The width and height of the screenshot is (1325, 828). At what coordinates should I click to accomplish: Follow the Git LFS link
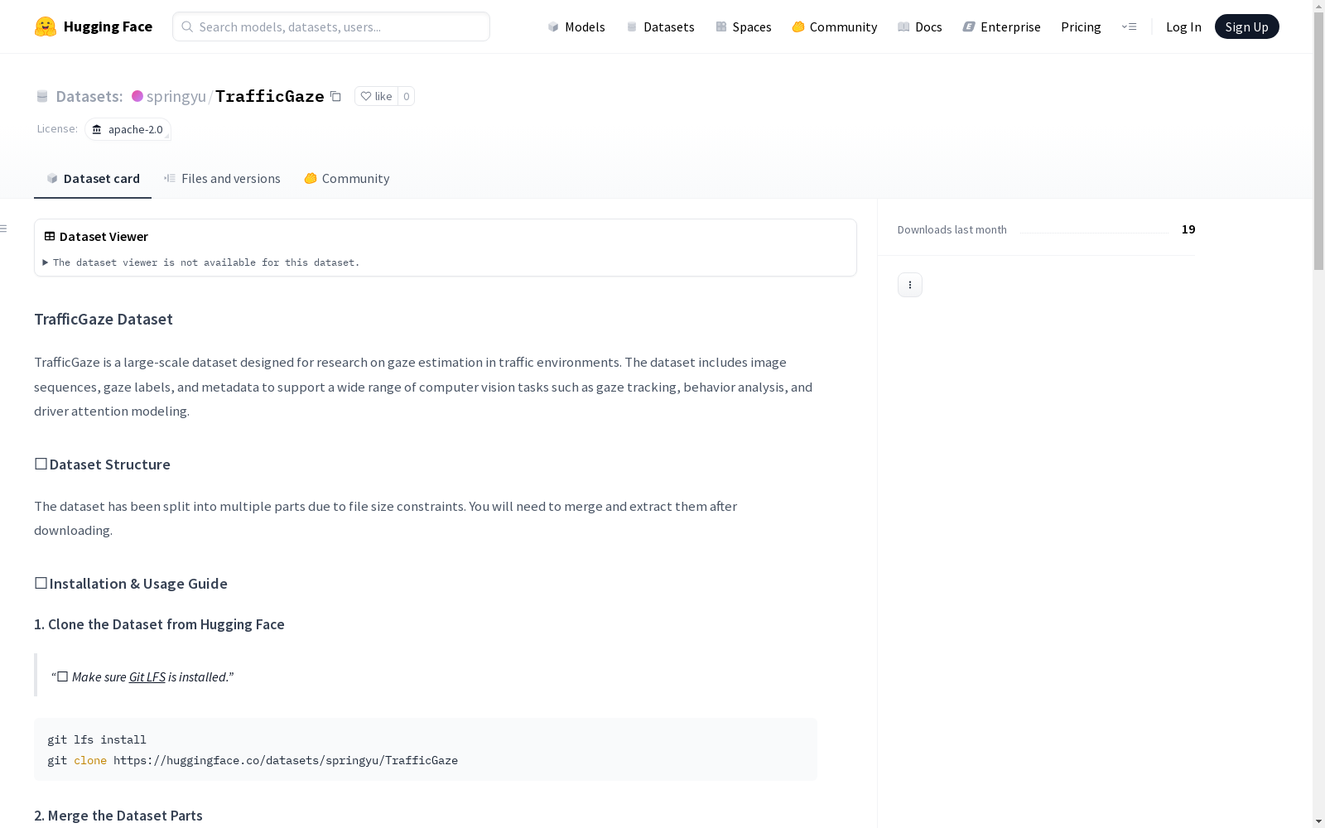click(x=147, y=676)
